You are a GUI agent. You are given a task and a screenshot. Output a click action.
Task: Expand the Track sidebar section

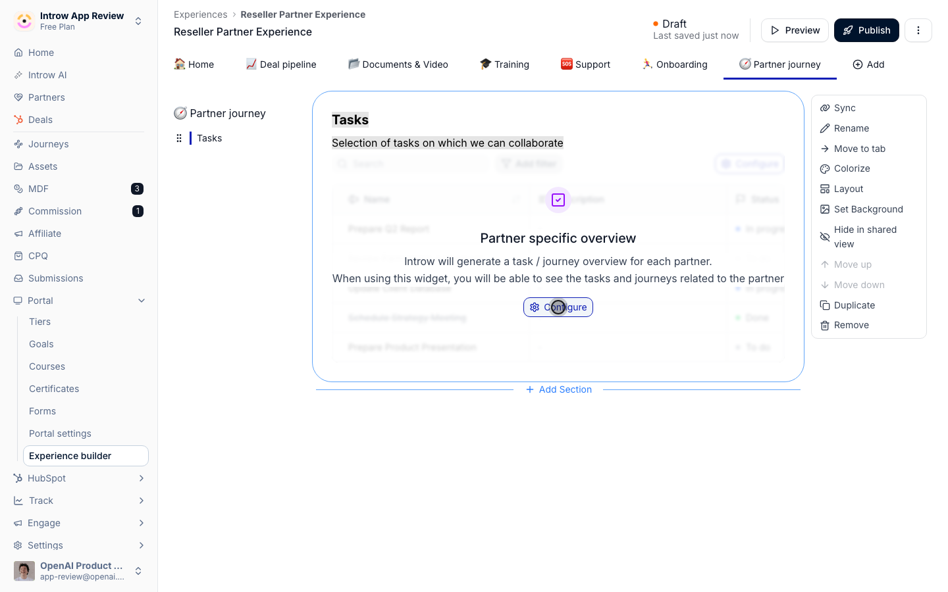point(142,501)
